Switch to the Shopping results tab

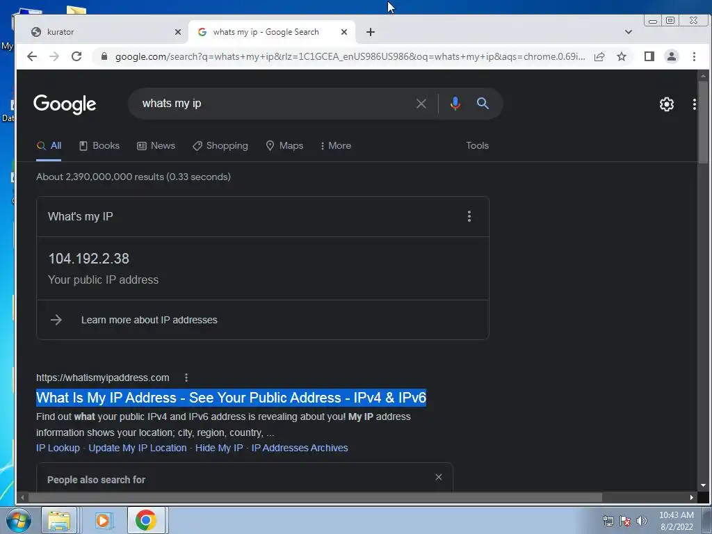(220, 146)
